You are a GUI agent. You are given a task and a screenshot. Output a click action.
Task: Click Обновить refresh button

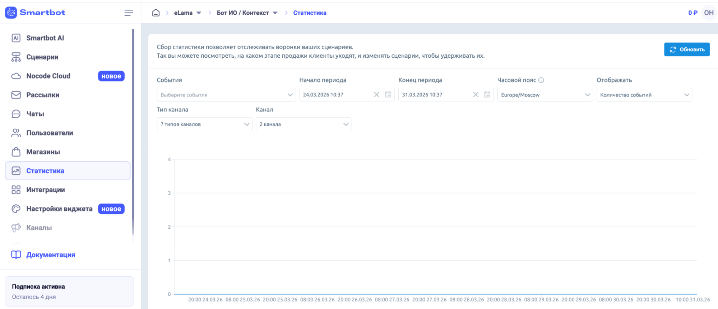pyautogui.click(x=687, y=49)
